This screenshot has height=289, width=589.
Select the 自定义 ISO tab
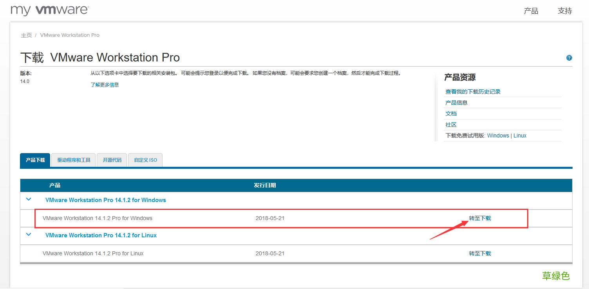(145, 160)
